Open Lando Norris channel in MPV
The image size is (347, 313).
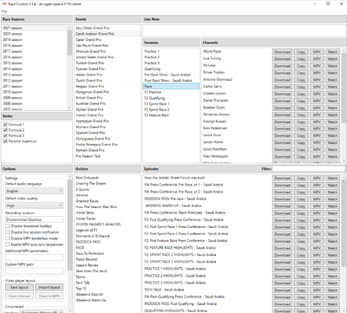click(x=317, y=142)
